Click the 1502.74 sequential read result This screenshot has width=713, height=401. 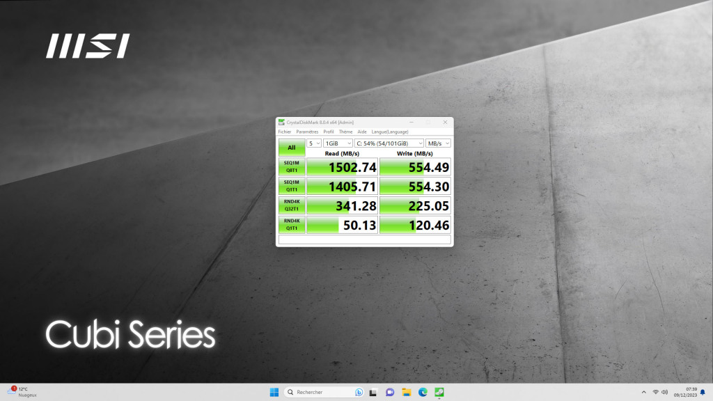click(x=342, y=167)
